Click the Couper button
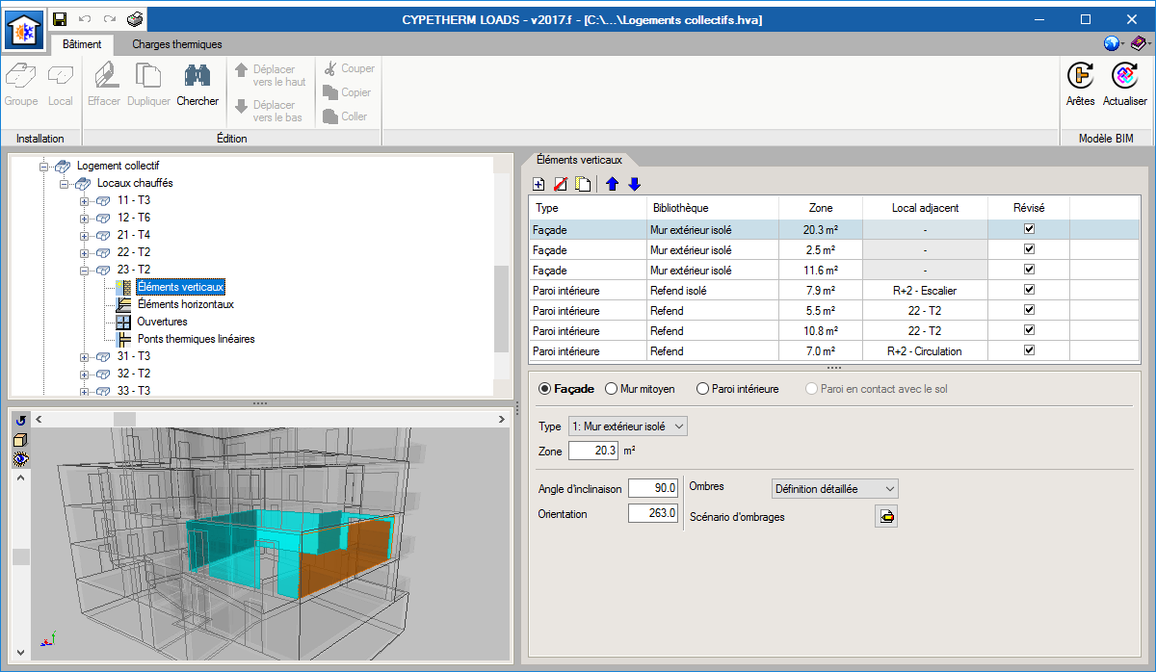The image size is (1156, 672). (x=349, y=68)
